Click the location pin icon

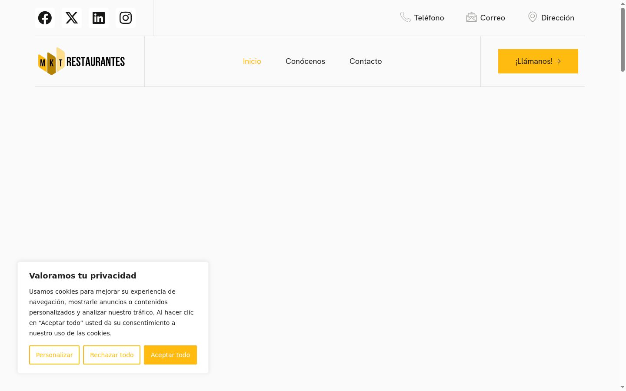point(533,17)
